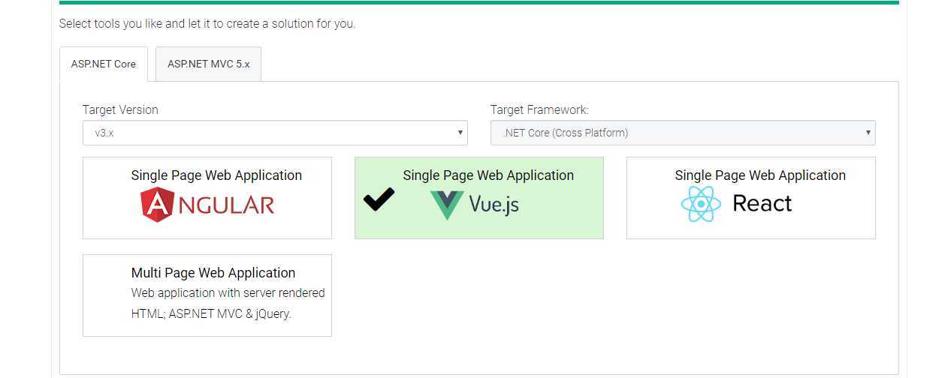Click the black checkmark on the Vue card

pyautogui.click(x=379, y=199)
